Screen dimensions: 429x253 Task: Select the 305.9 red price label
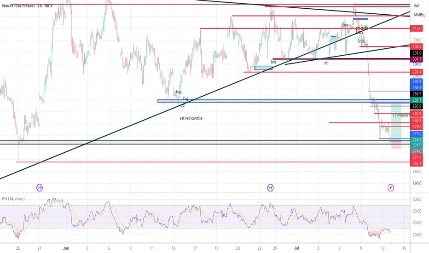click(417, 46)
